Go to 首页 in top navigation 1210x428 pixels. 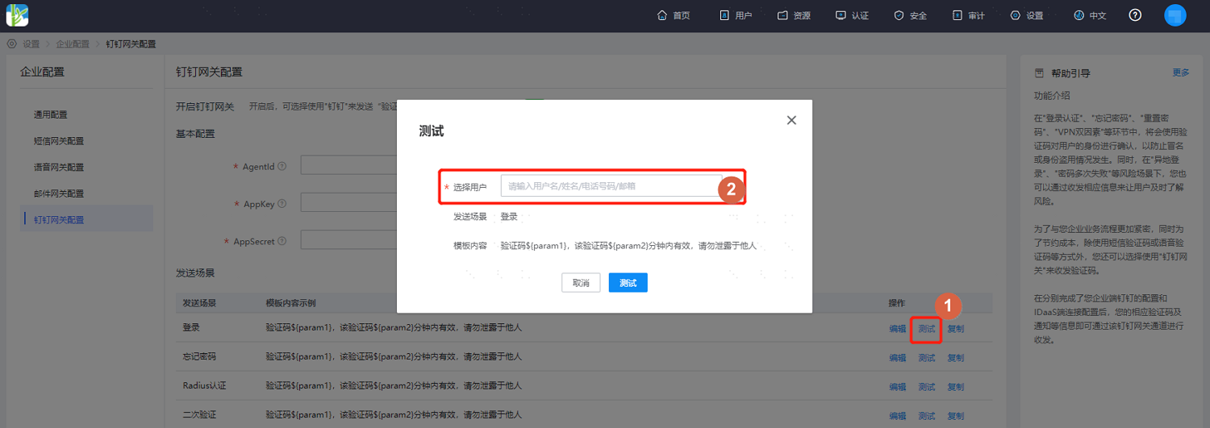point(674,15)
